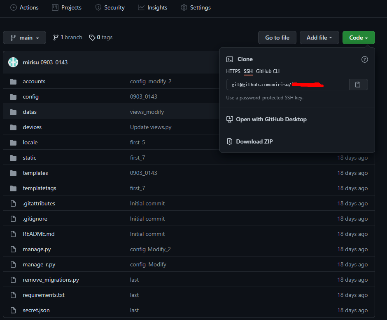The width and height of the screenshot is (387, 320).
Task: Open the locale folder
Action: coord(30,142)
